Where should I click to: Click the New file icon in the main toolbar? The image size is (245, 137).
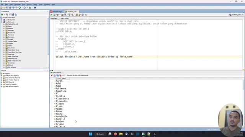(x=2, y=8)
